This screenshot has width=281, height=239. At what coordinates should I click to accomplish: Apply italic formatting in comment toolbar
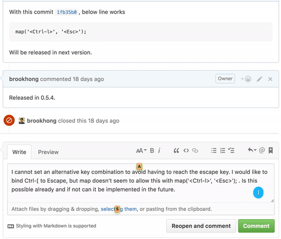159,151
